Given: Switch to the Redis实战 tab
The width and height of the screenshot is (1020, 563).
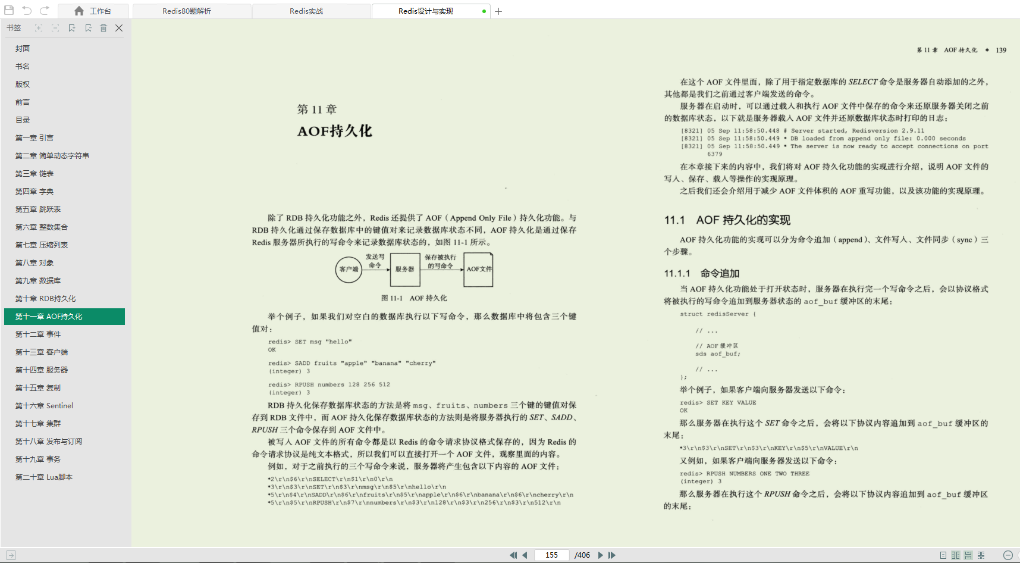Looking at the screenshot, I should click(x=312, y=11).
